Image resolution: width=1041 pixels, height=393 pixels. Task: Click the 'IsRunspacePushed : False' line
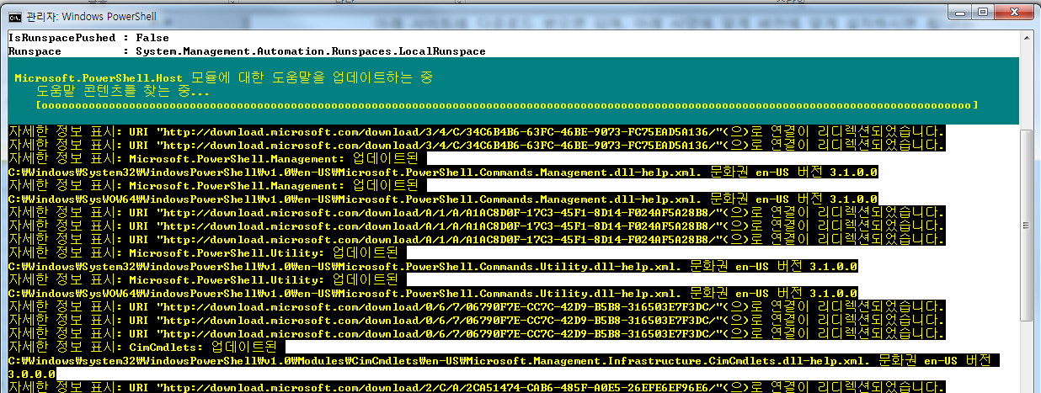(x=88, y=38)
